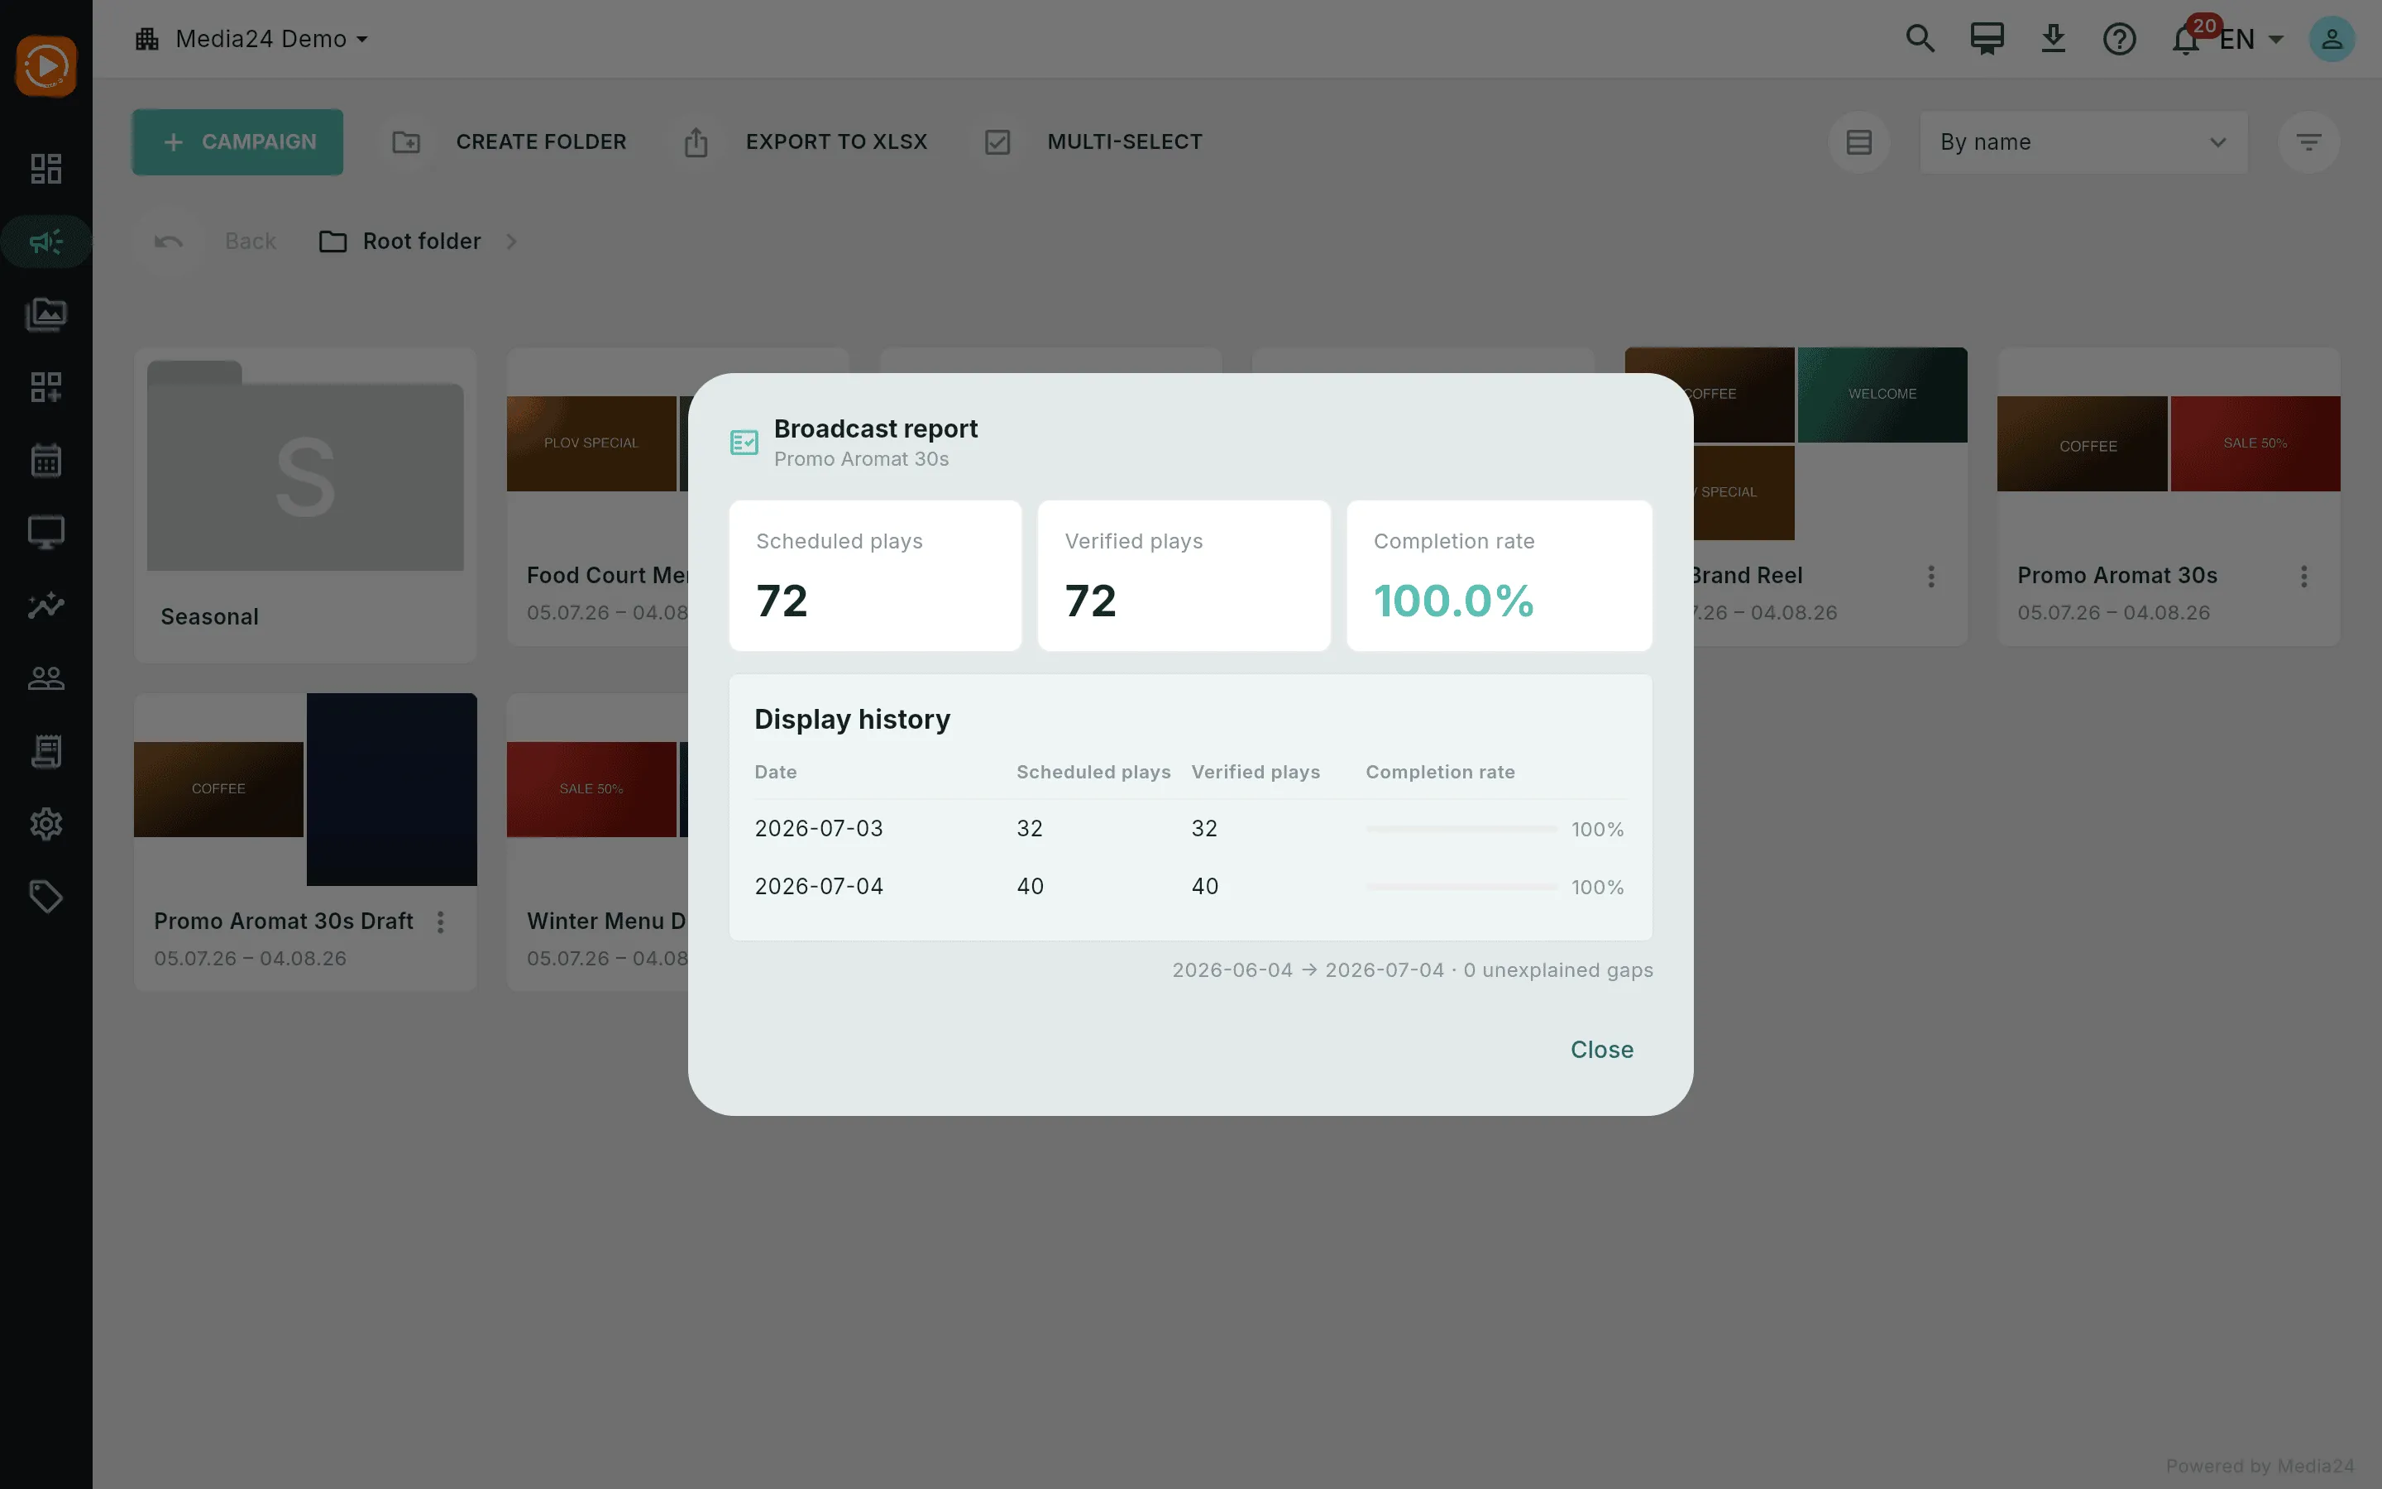
Task: Open the analytics chart sidebar icon
Action: (46, 605)
